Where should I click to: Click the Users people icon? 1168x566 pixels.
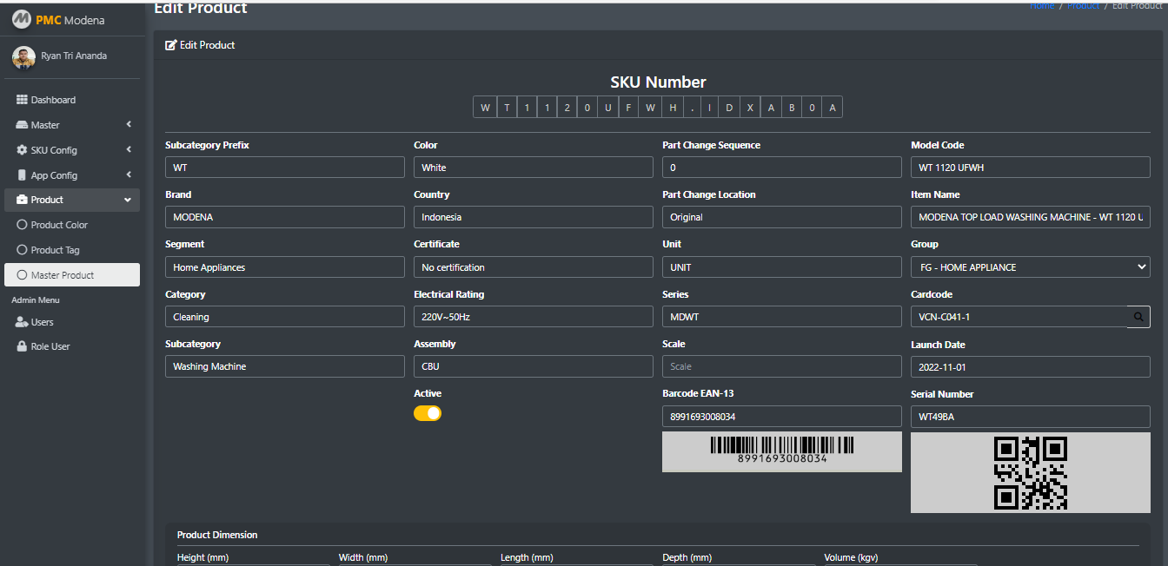point(23,322)
